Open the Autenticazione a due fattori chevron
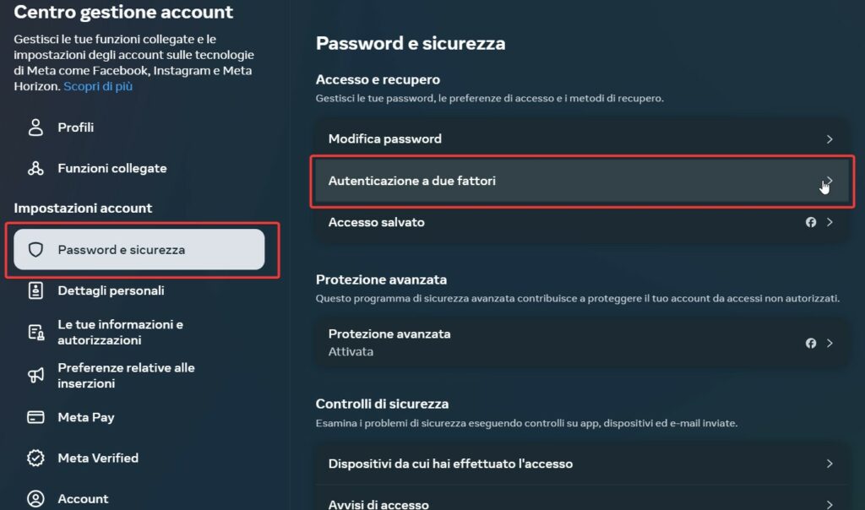The width and height of the screenshot is (865, 510). (x=830, y=181)
